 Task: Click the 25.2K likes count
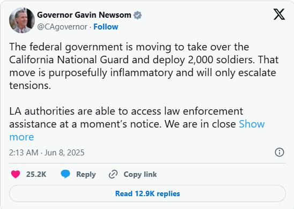[x=36, y=174]
